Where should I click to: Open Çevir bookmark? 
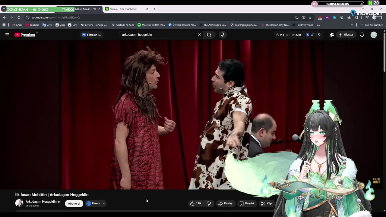47,25
